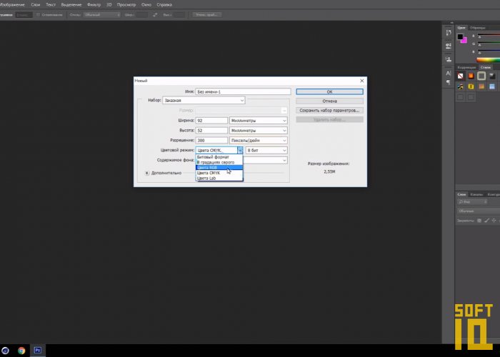Open the Текст menu
The image size is (500, 357).
51,5
